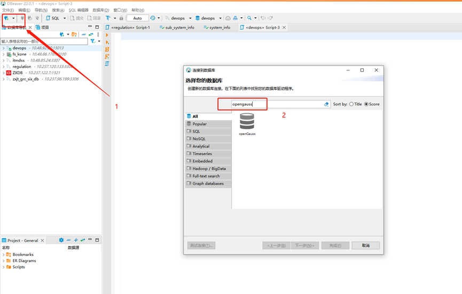Click the SQL editor toolbar button

[x=53, y=18]
